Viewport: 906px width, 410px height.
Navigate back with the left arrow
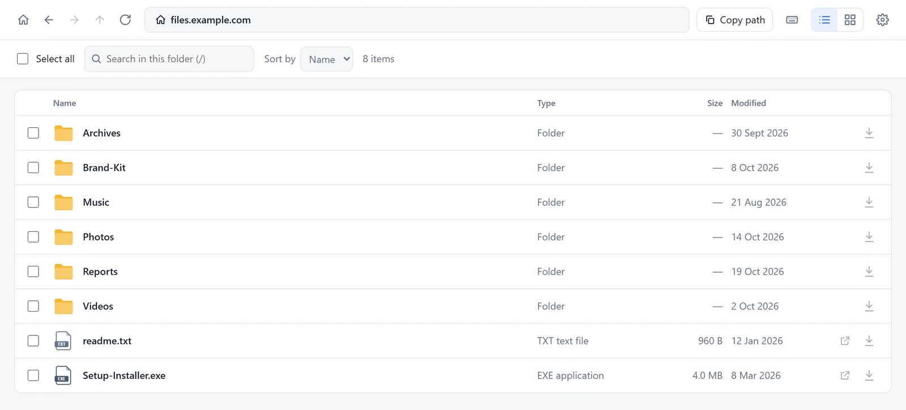[49, 20]
